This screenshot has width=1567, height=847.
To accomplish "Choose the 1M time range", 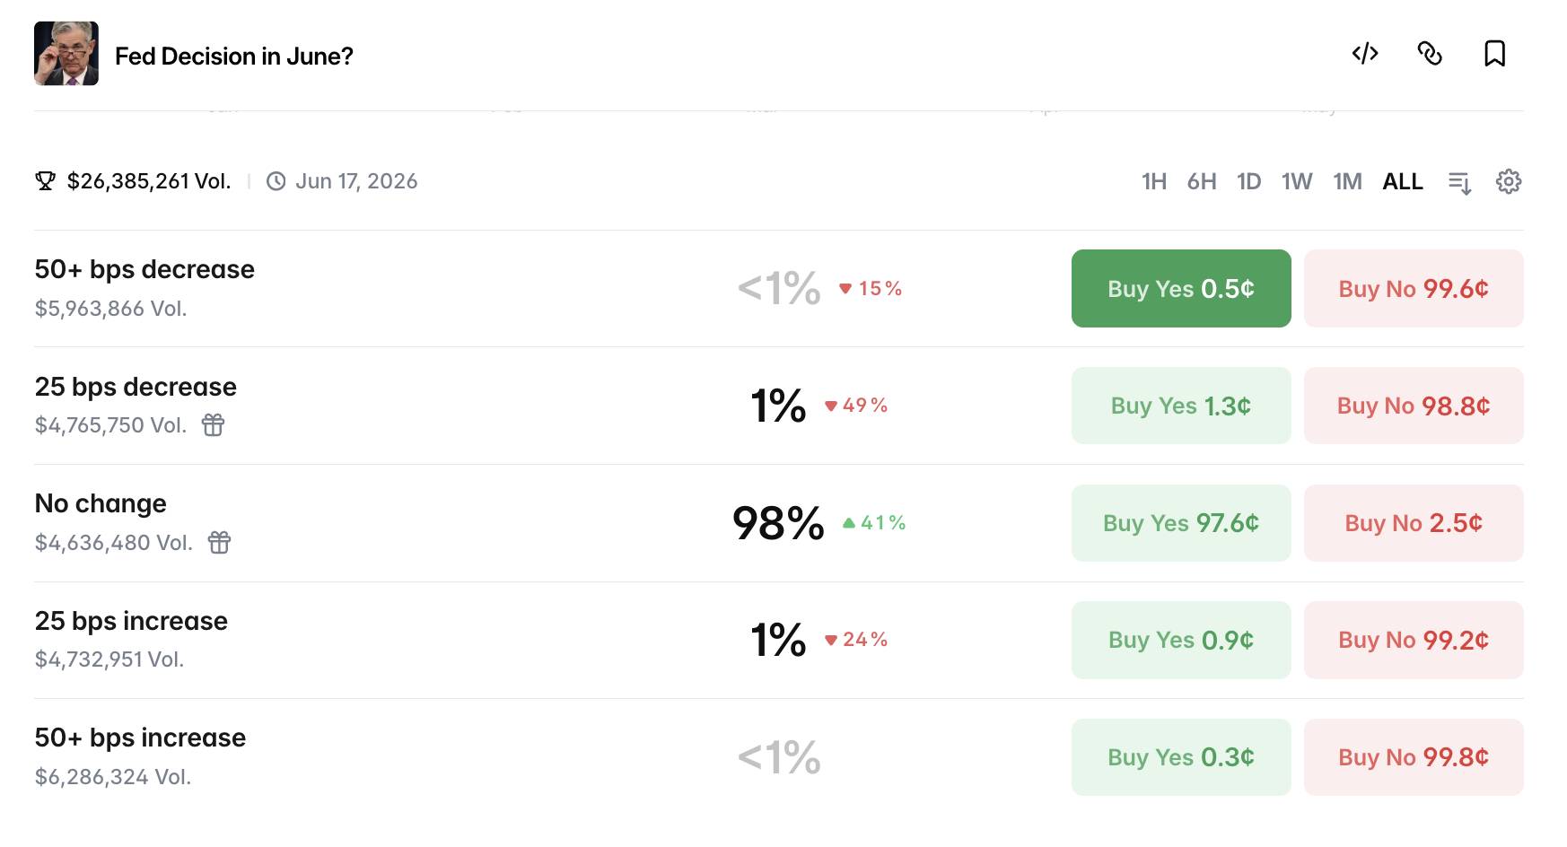I will click(1347, 181).
